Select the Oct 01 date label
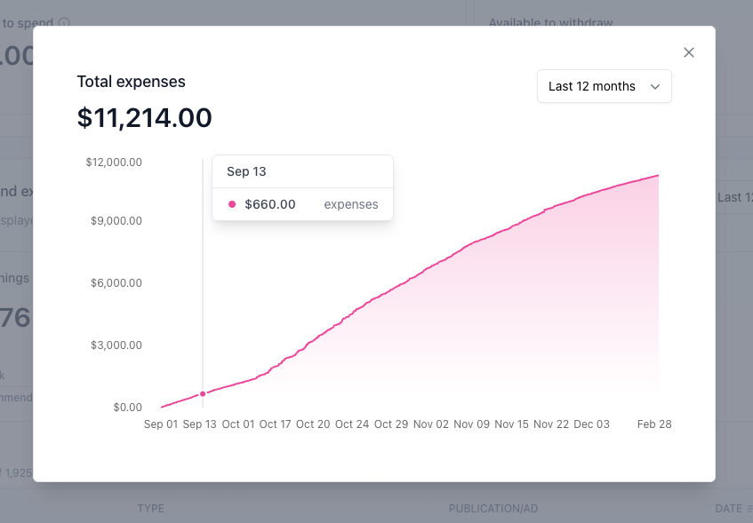The height and width of the screenshot is (523, 753). point(238,424)
